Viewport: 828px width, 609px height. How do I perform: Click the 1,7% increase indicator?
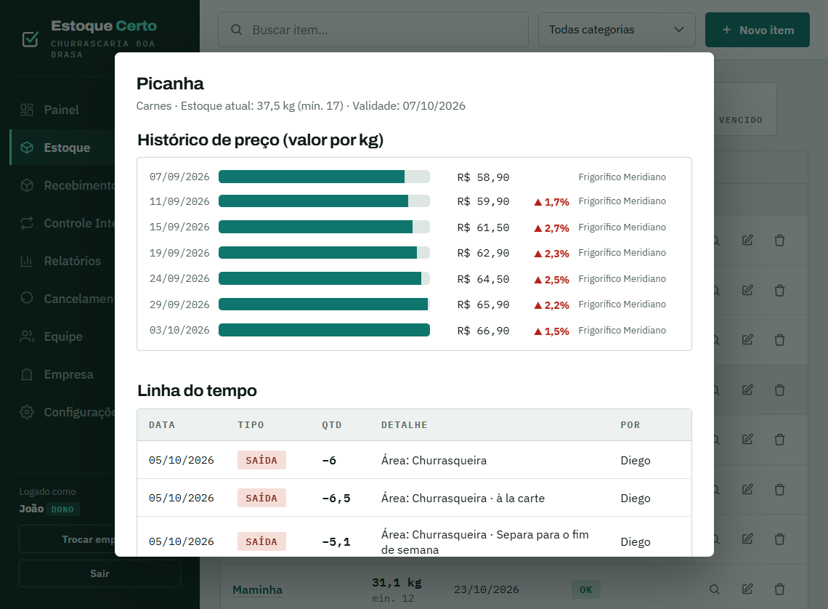point(551,202)
